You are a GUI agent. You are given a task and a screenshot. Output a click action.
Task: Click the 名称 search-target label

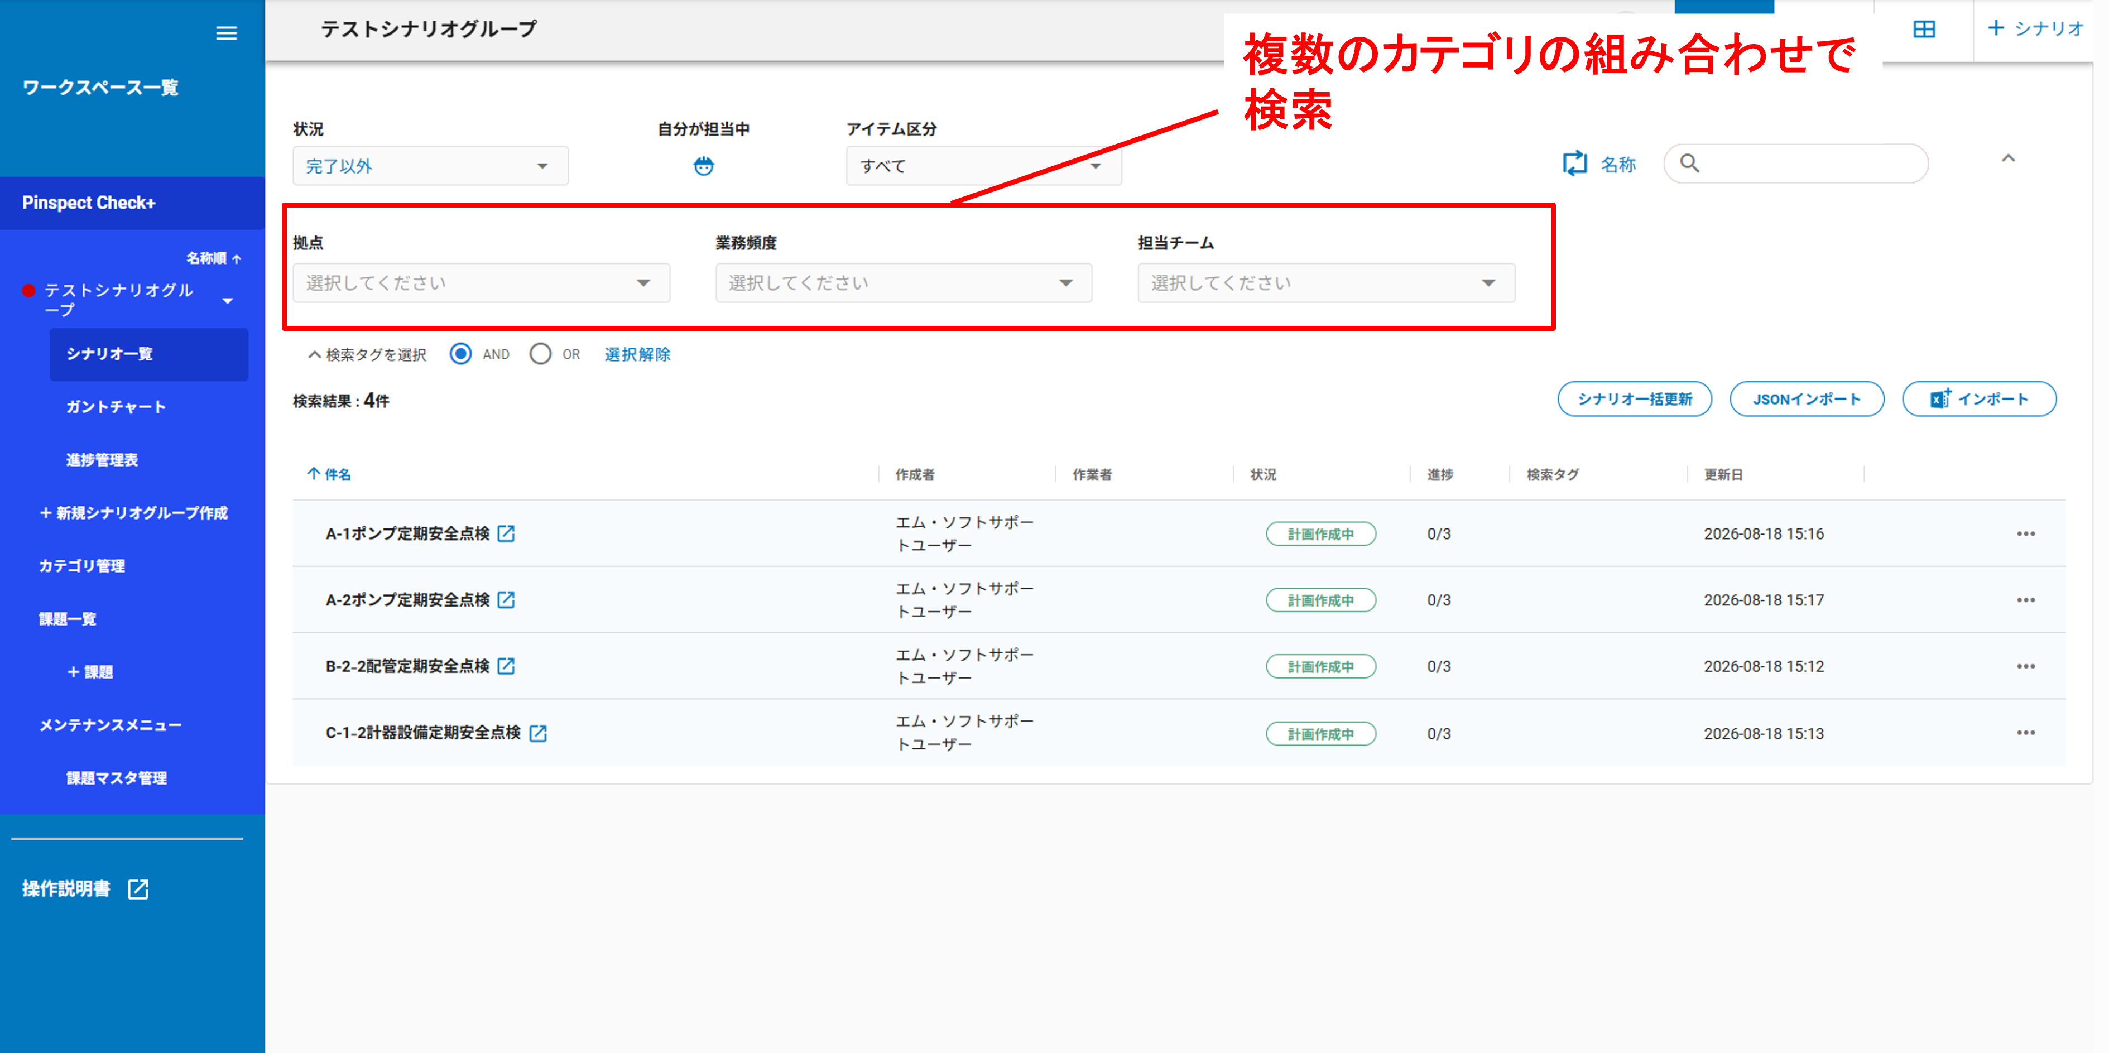1618,165
